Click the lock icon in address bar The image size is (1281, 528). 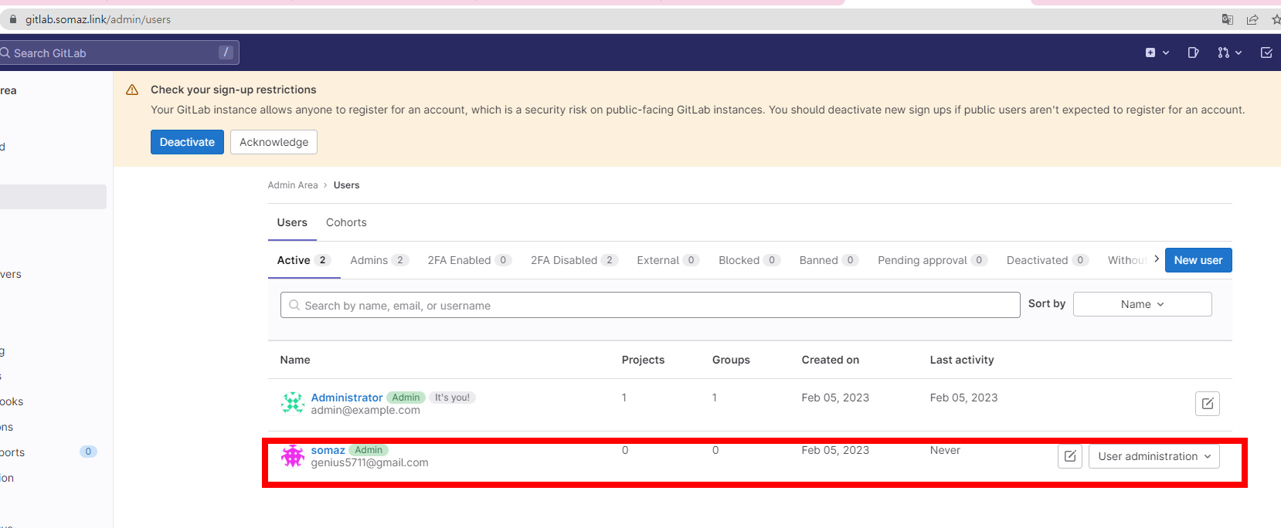(x=12, y=19)
